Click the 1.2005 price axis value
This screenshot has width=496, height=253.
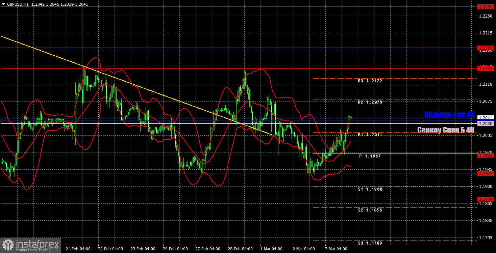[486, 135]
